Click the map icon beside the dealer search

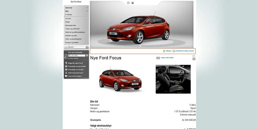(66, 56)
